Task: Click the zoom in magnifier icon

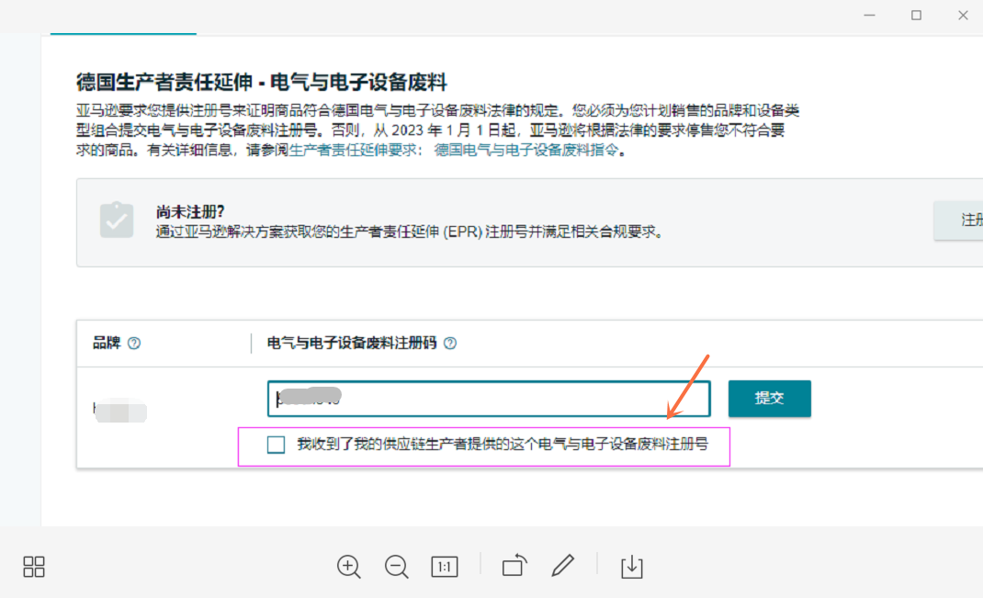Action: click(x=349, y=567)
